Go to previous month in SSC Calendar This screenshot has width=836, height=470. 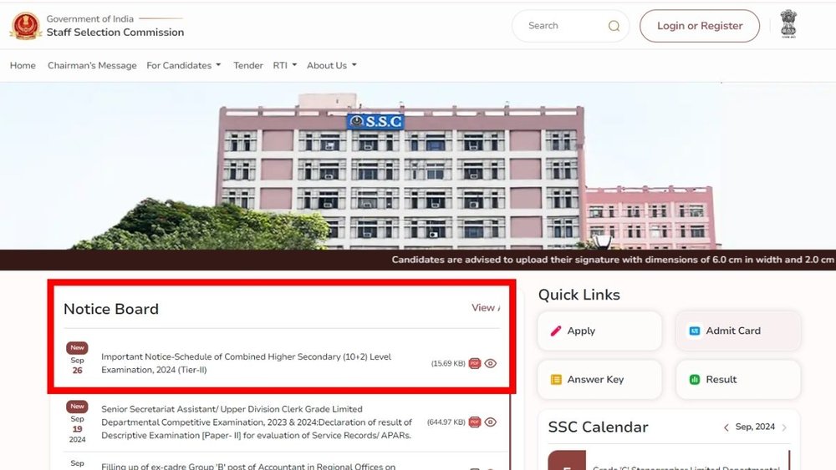pyautogui.click(x=726, y=427)
